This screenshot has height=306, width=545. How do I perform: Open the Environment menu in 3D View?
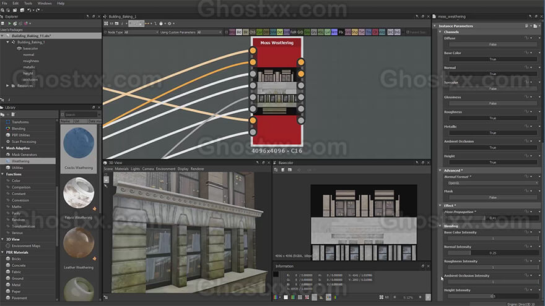pyautogui.click(x=166, y=169)
